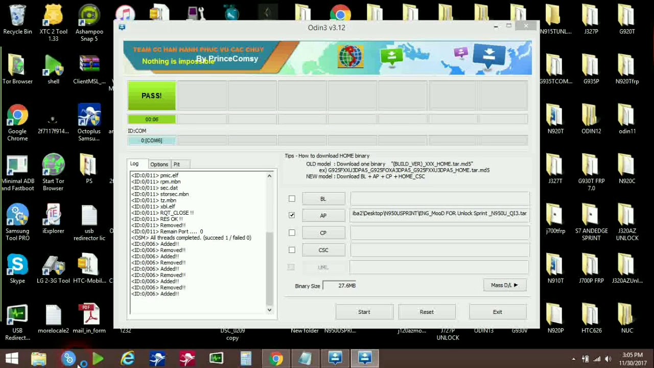Open G930T FRP 7.0 folder
Viewport: 654px width, 368px height.
pyautogui.click(x=591, y=173)
